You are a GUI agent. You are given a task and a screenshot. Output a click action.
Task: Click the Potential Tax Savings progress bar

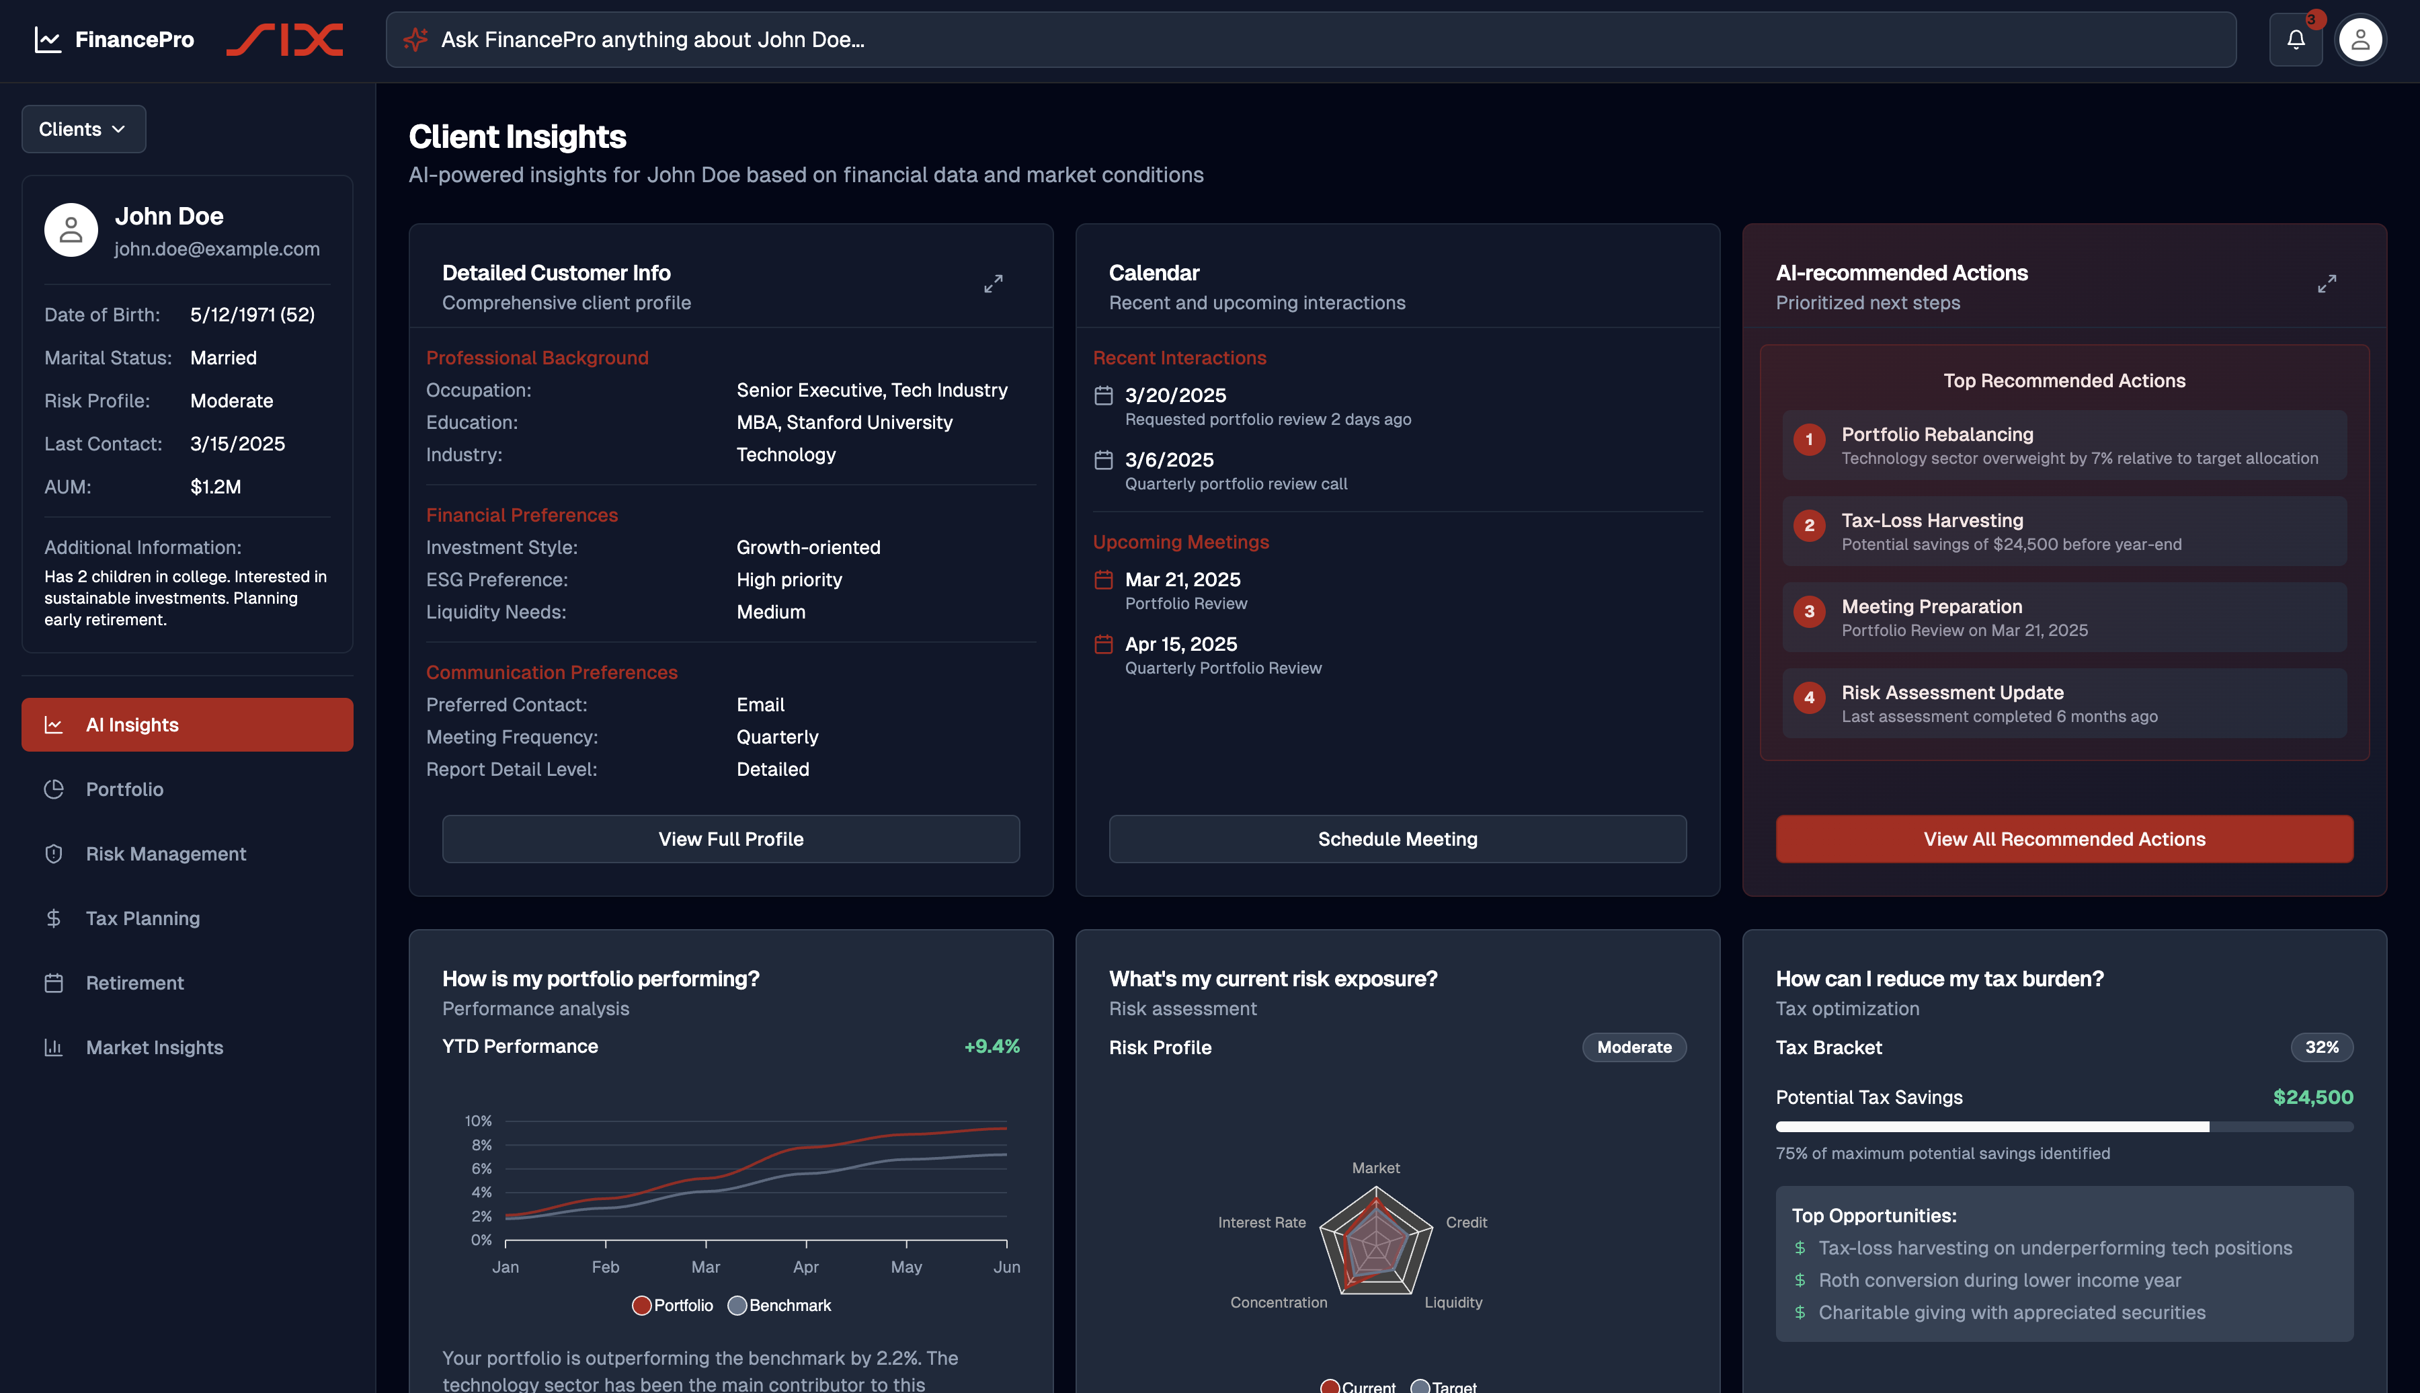[x=2063, y=1126]
